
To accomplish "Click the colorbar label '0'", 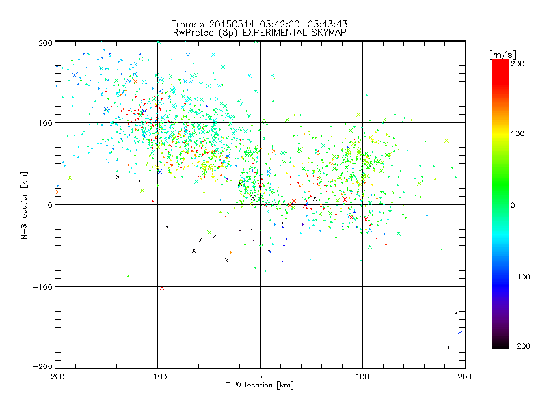I will pyautogui.click(x=513, y=205).
